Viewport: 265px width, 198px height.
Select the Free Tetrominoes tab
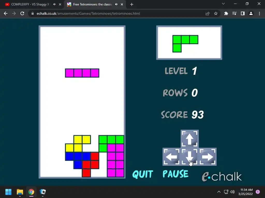click(92, 4)
